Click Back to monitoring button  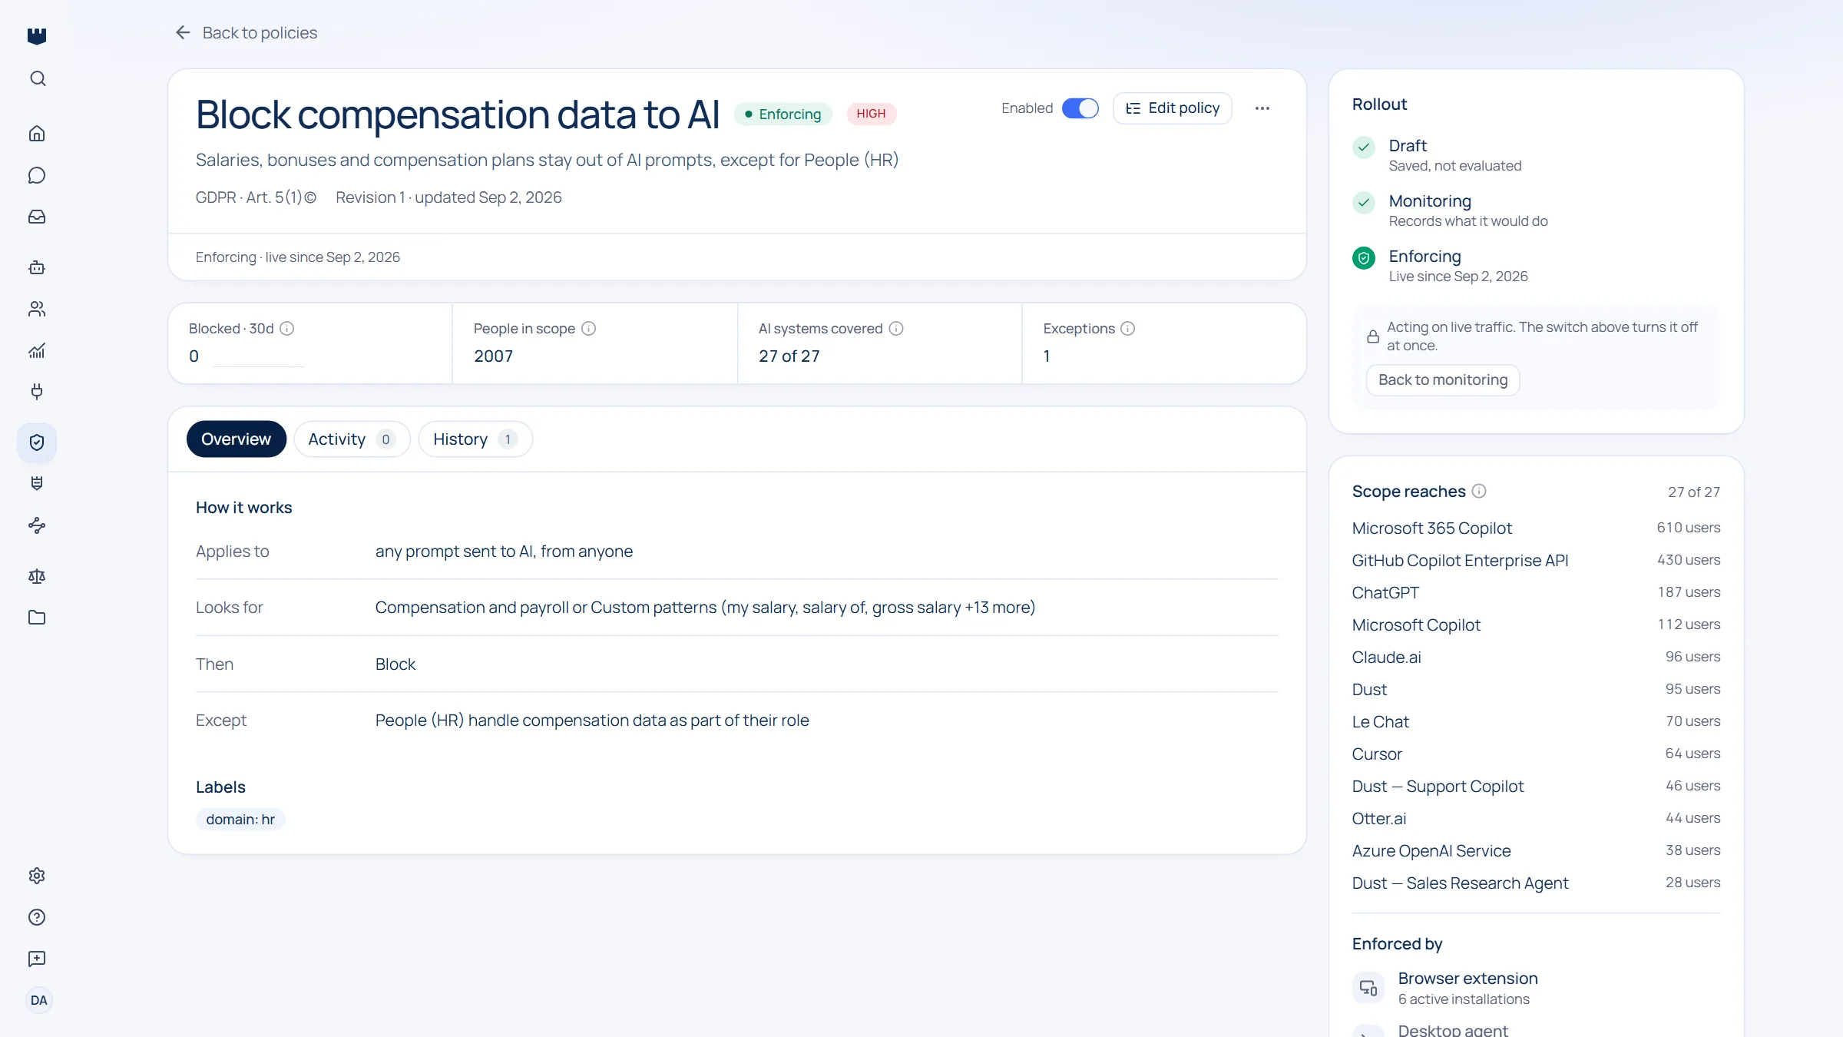pos(1443,380)
